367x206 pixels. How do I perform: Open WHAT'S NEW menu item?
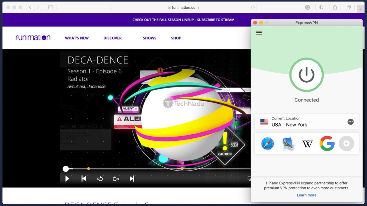(77, 38)
